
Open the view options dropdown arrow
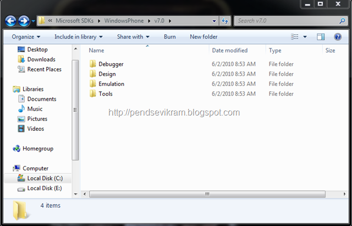point(305,37)
